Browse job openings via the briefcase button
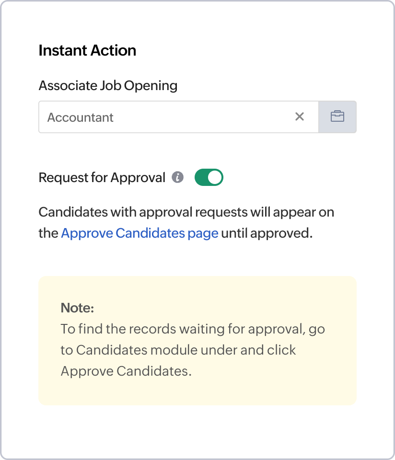 337,116
